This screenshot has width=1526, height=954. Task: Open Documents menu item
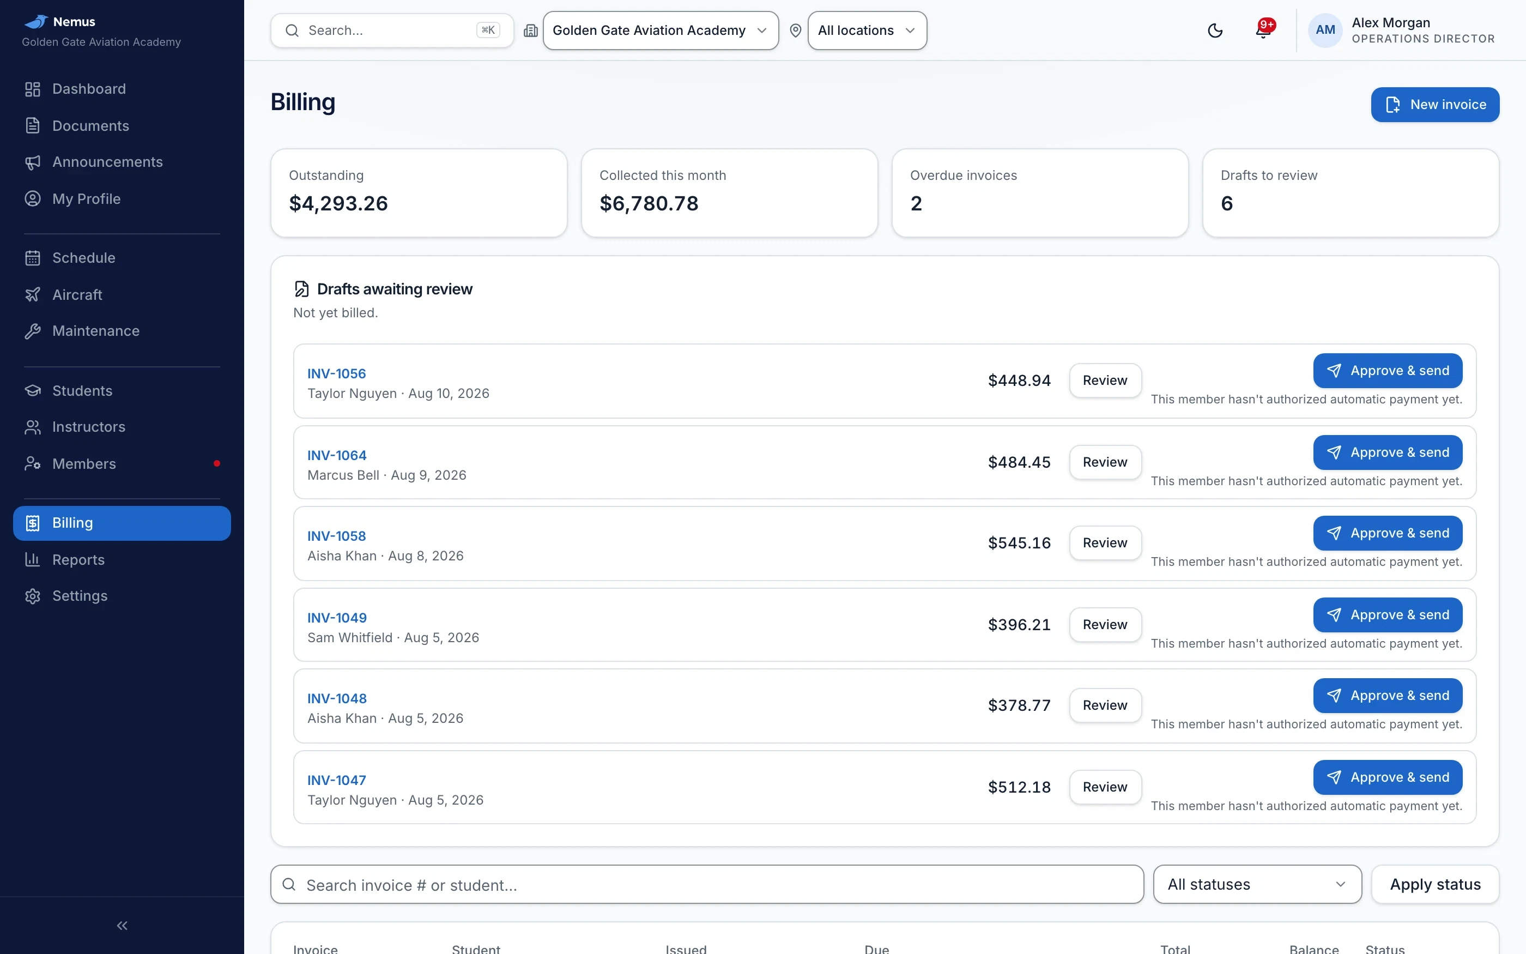122,125
